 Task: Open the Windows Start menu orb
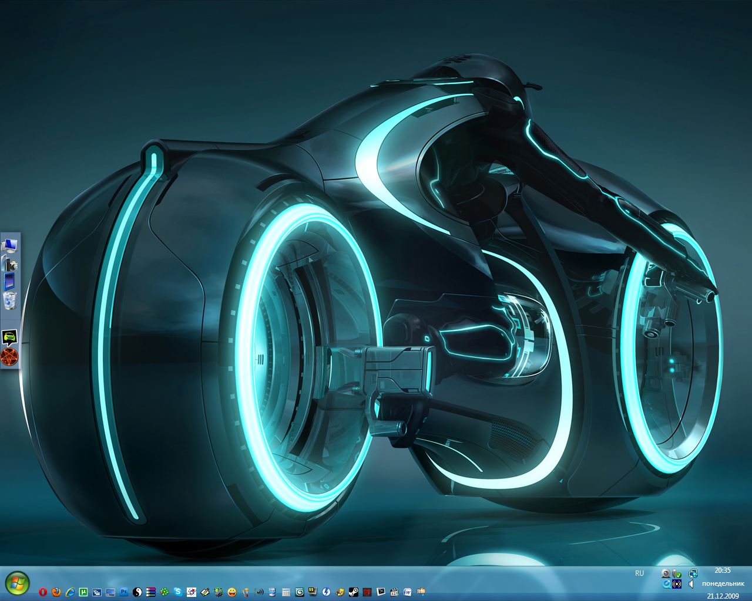coord(16,583)
